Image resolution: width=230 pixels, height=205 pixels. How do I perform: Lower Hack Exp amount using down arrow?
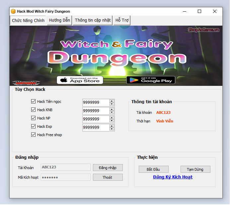click(x=112, y=129)
